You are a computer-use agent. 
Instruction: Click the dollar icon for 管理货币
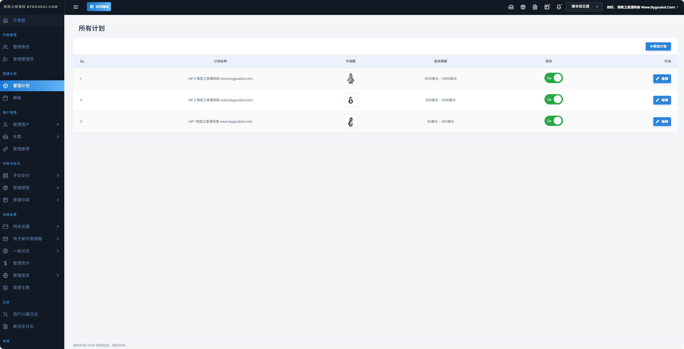5,263
